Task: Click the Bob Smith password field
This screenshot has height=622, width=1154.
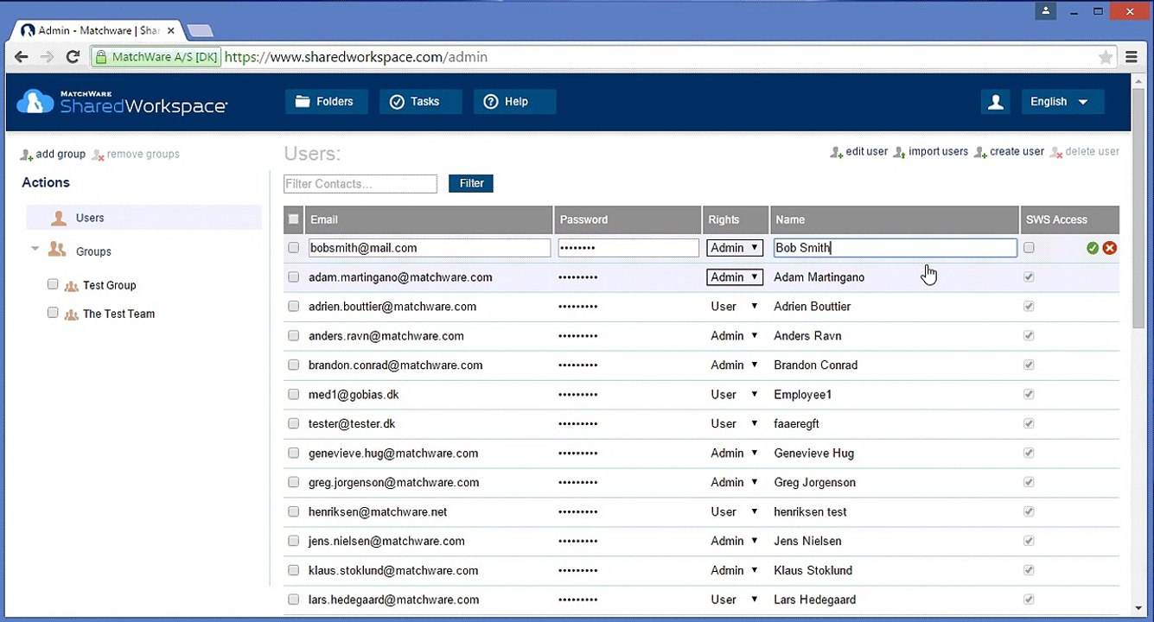Action: [x=628, y=248]
